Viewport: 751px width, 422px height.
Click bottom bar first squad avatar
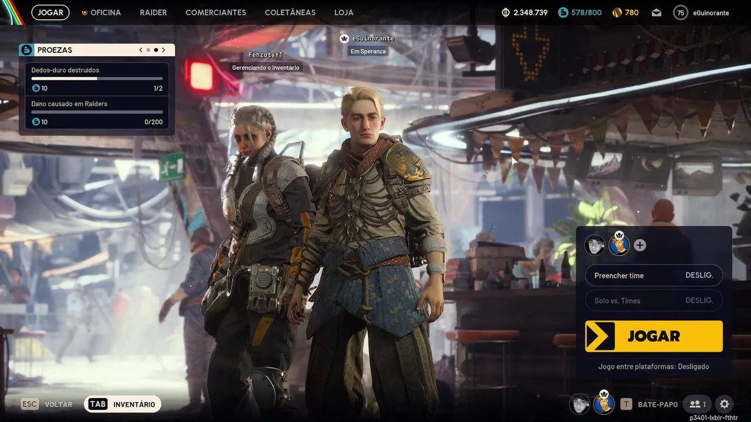(580, 404)
